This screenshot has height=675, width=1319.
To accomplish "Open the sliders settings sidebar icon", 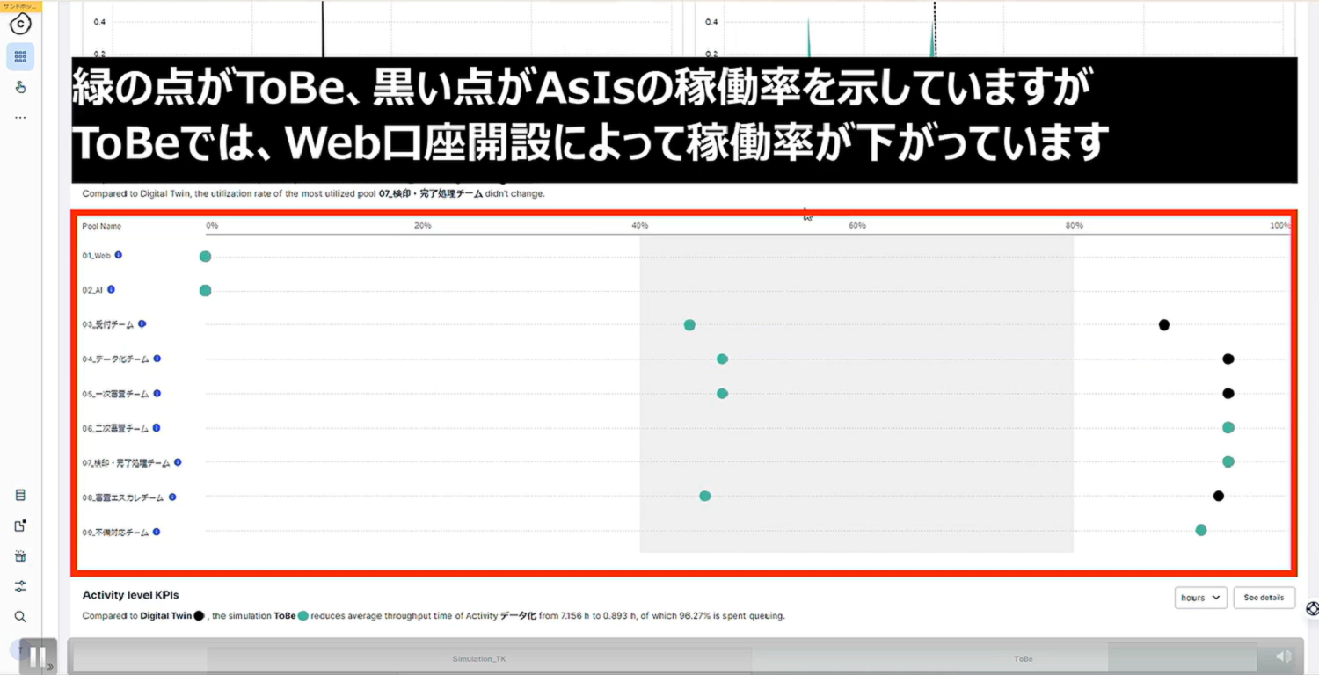I will pyautogui.click(x=20, y=586).
